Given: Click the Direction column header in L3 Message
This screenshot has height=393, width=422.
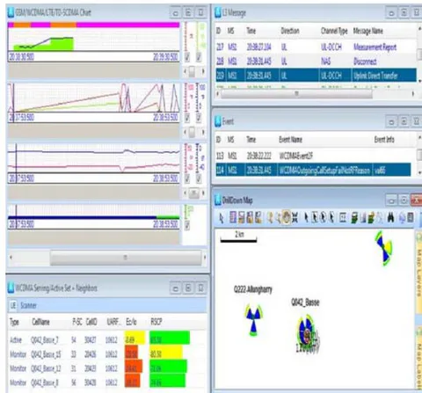Looking at the screenshot, I should pyautogui.click(x=290, y=31).
